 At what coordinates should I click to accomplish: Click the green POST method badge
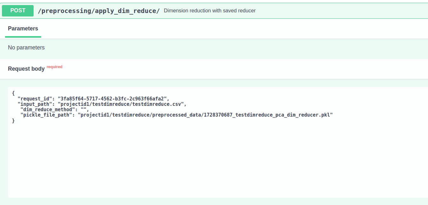(18, 10)
